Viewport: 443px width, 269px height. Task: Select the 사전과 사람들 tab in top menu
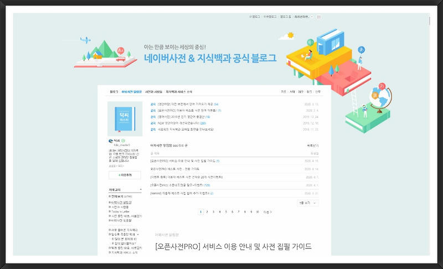[x=154, y=92]
